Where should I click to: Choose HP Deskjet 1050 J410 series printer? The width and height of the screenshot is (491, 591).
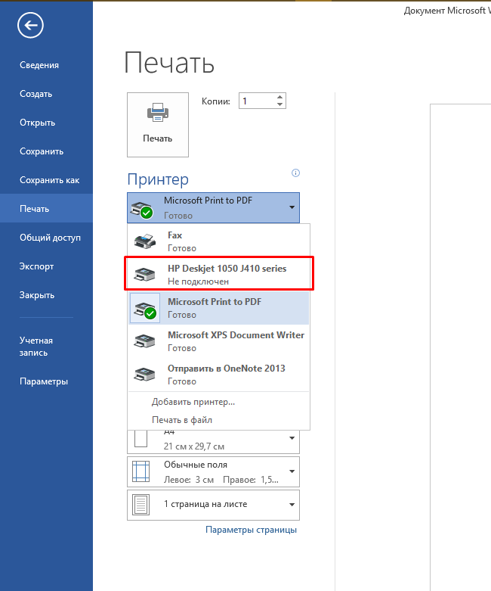pyautogui.click(x=219, y=275)
